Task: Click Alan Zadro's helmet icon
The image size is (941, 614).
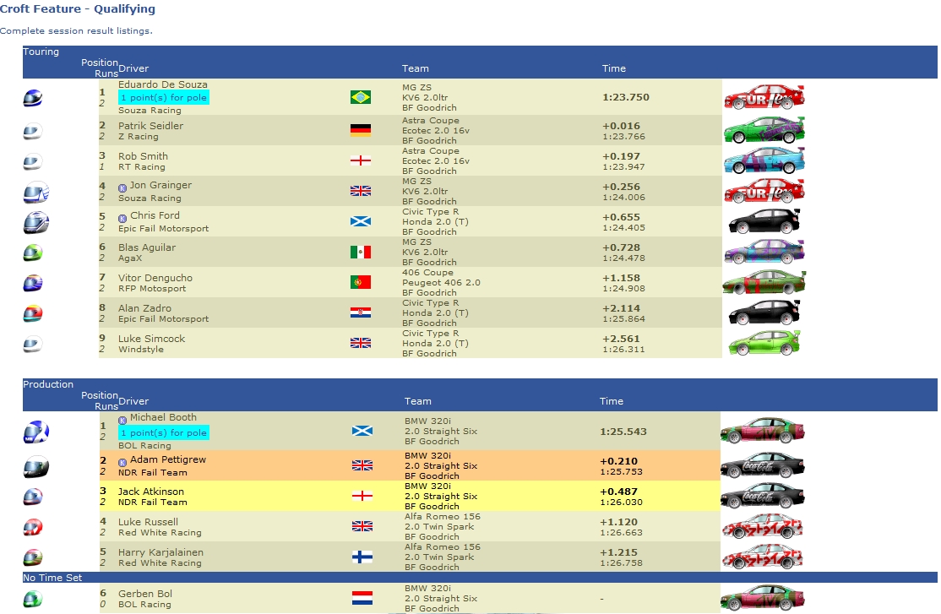Action: 33,313
